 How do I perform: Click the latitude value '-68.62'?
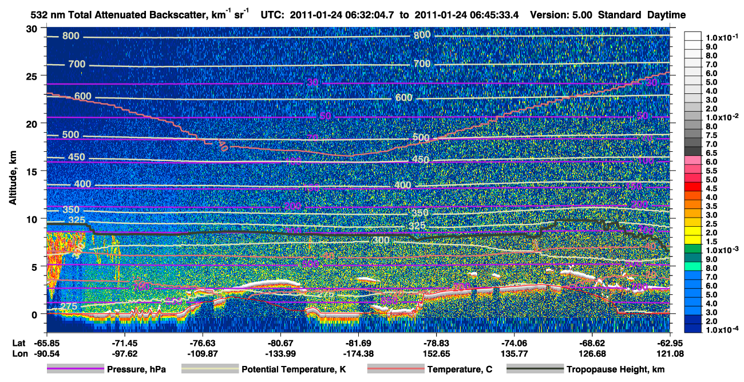[x=592, y=344]
